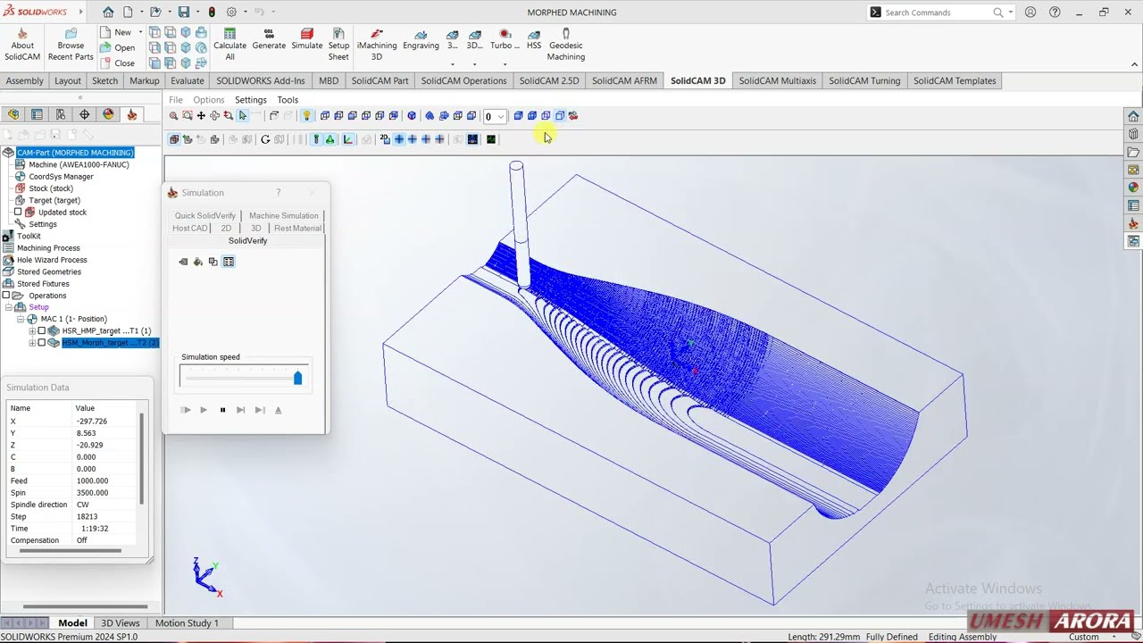This screenshot has width=1143, height=643.
Task: Toggle tool display icon in simulation toolbar
Action: coord(315,139)
